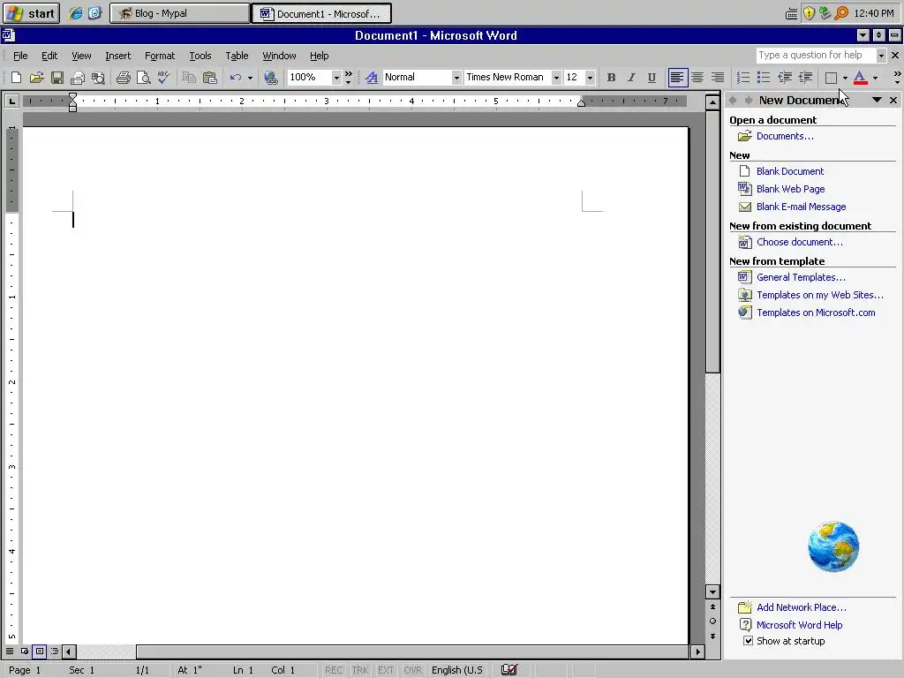Open the Format menu
Image resolution: width=904 pixels, height=678 pixels.
(x=160, y=56)
